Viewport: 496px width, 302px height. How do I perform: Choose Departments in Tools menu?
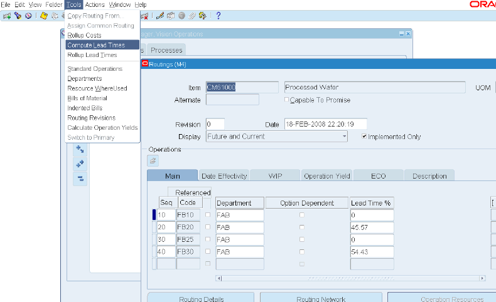[x=102, y=78]
